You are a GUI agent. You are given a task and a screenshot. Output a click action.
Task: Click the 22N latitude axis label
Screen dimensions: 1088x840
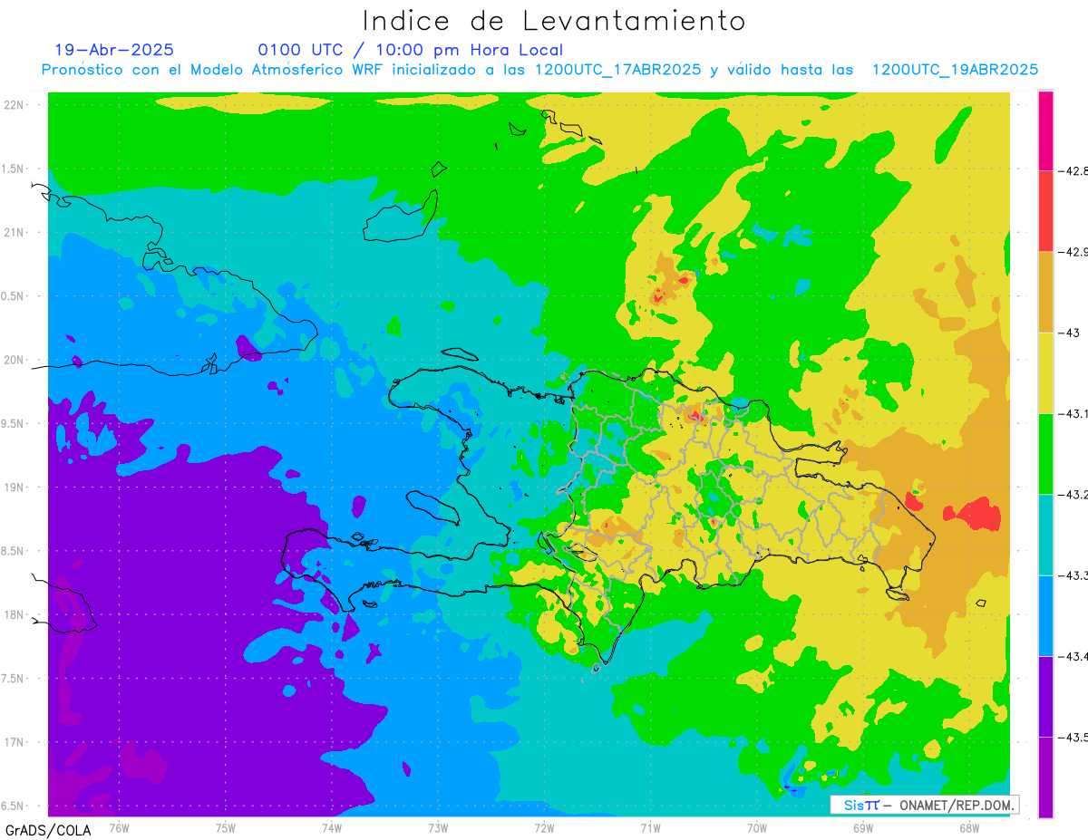point(15,104)
